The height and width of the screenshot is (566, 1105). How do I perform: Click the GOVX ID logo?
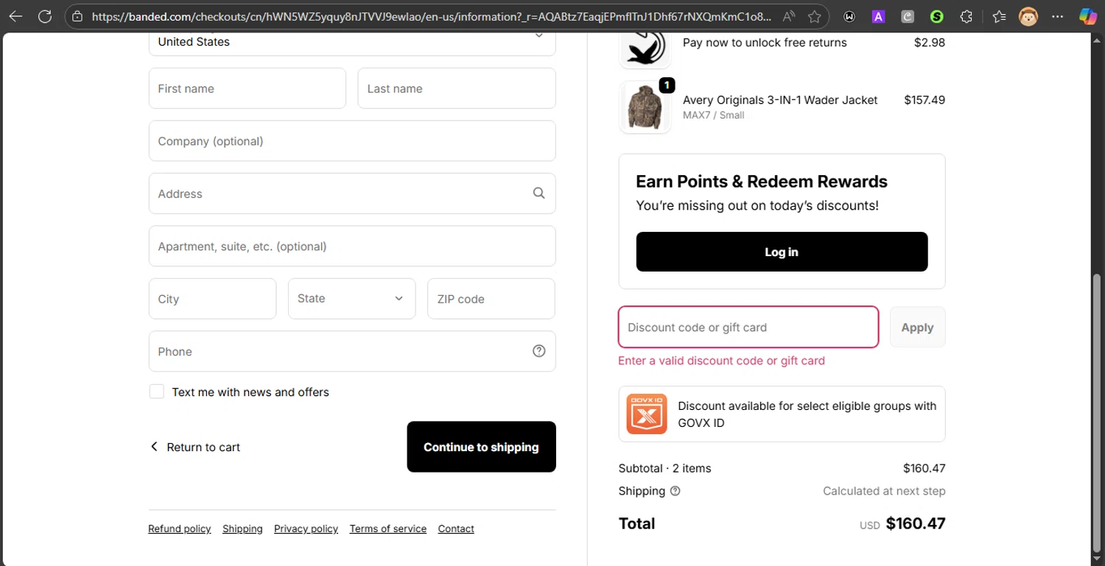(647, 414)
